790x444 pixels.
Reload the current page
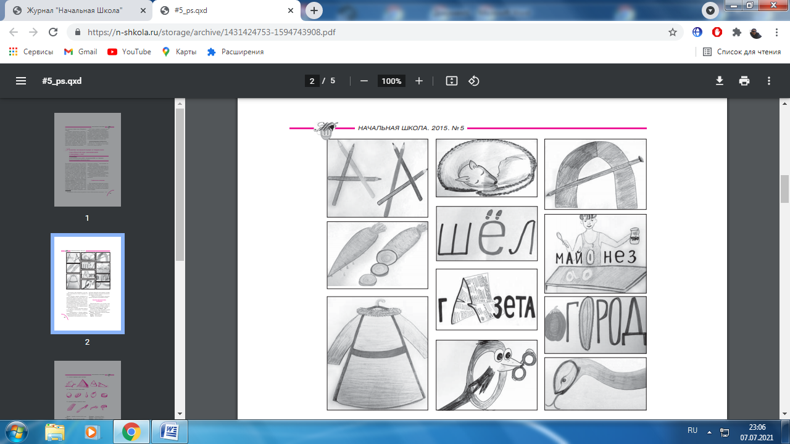point(53,32)
